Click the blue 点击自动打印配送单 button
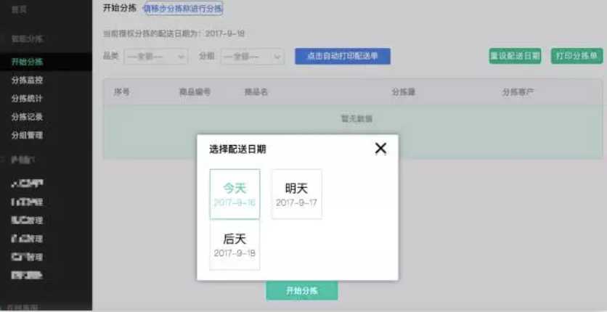This screenshot has height=312, width=607. click(342, 57)
